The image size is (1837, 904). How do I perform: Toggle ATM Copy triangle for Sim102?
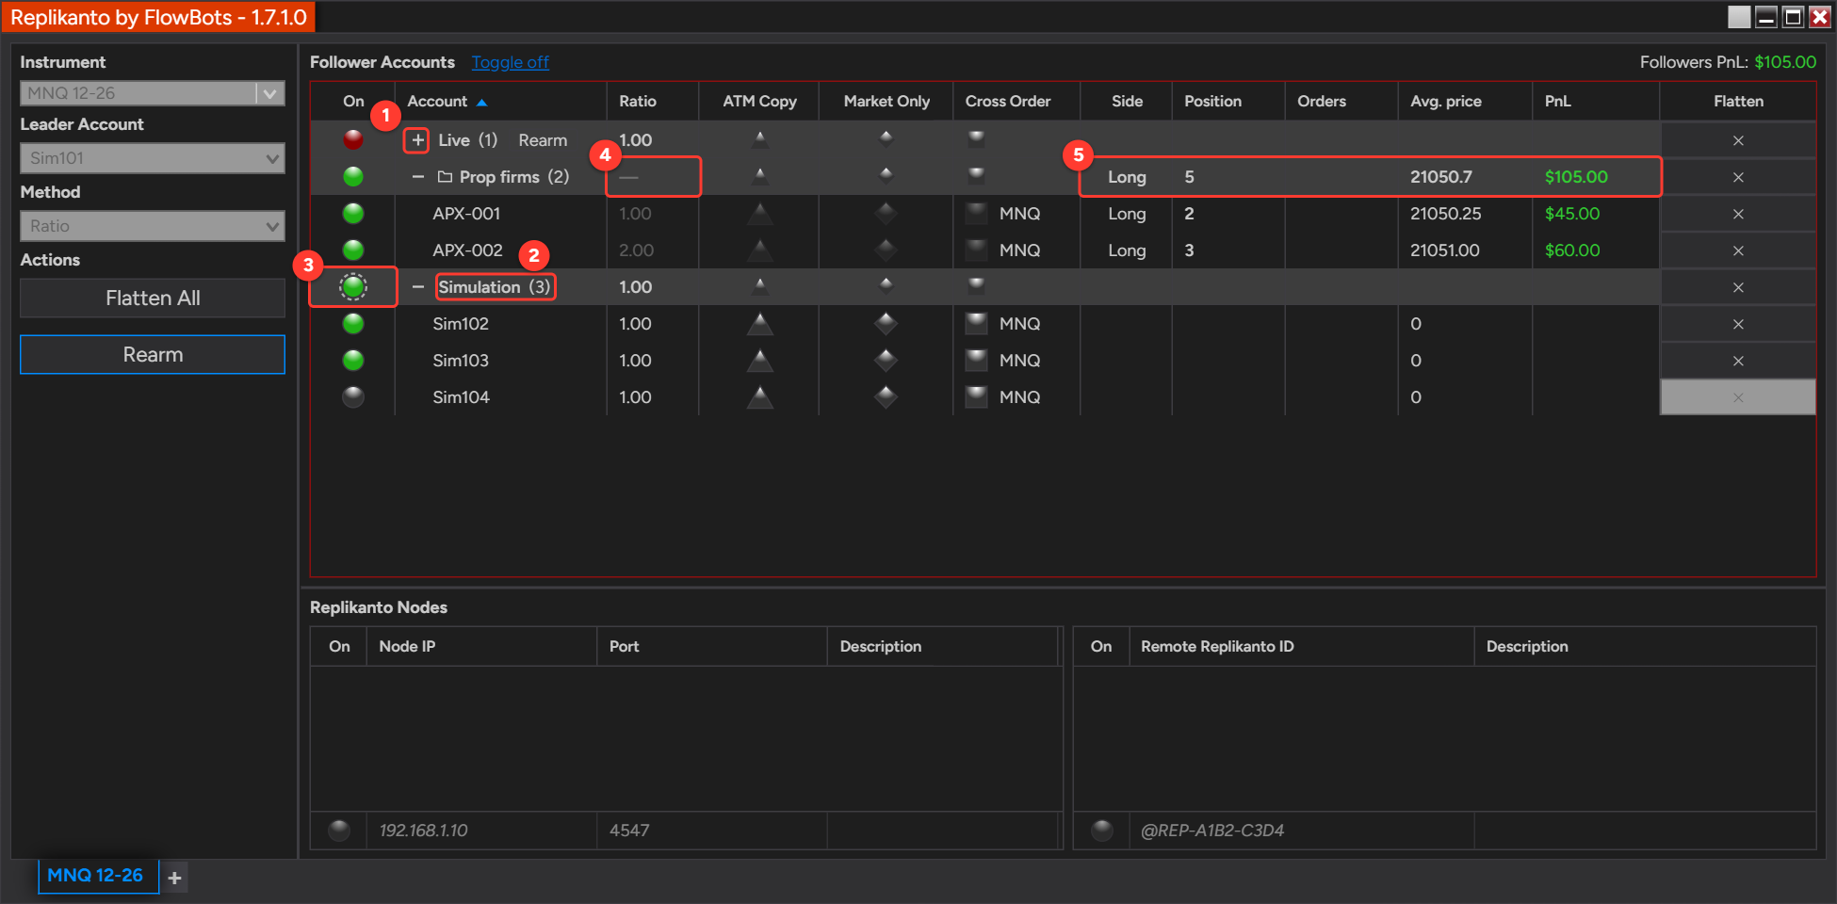(759, 324)
